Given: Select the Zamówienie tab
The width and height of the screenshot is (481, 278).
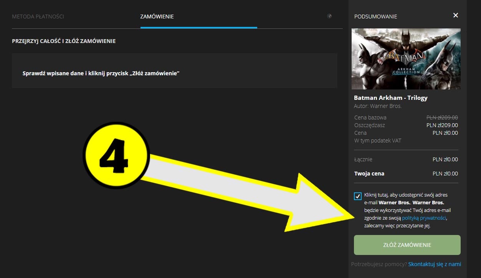Looking at the screenshot, I should (x=157, y=17).
